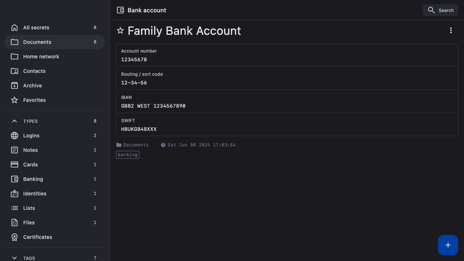Expand the TAGS section
Screen dimensions: 464x261
[x=14, y=258]
